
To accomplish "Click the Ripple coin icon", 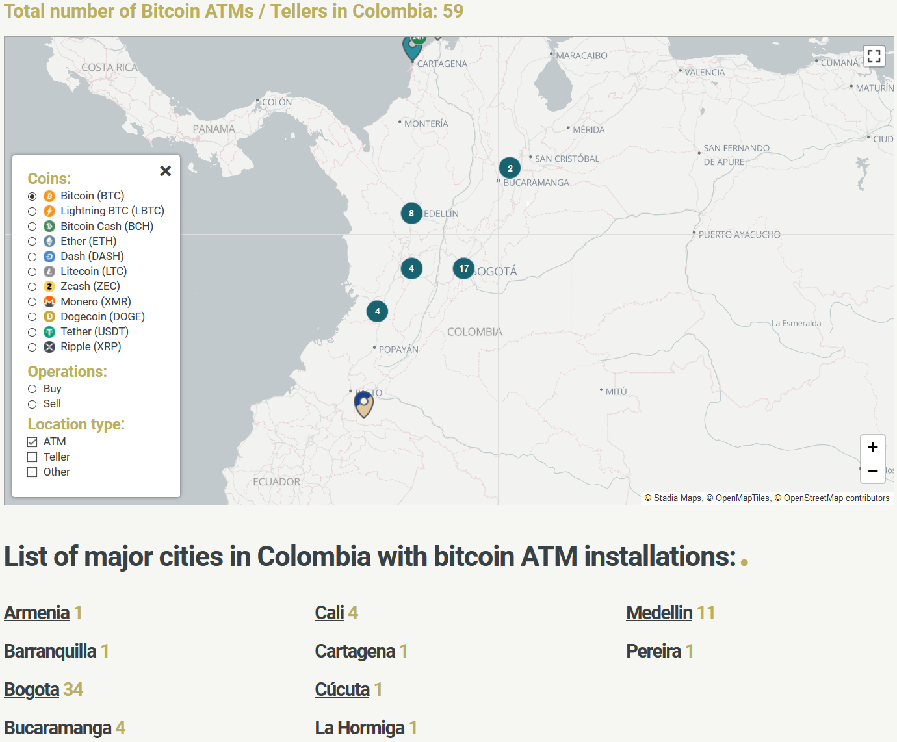I will pyautogui.click(x=49, y=347).
